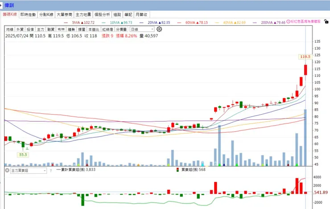Close the 主力買賣超 indicator panel
This screenshot has height=209, width=330.
(x=7, y=170)
